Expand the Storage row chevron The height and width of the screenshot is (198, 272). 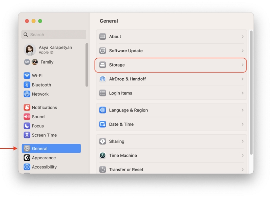coord(242,65)
